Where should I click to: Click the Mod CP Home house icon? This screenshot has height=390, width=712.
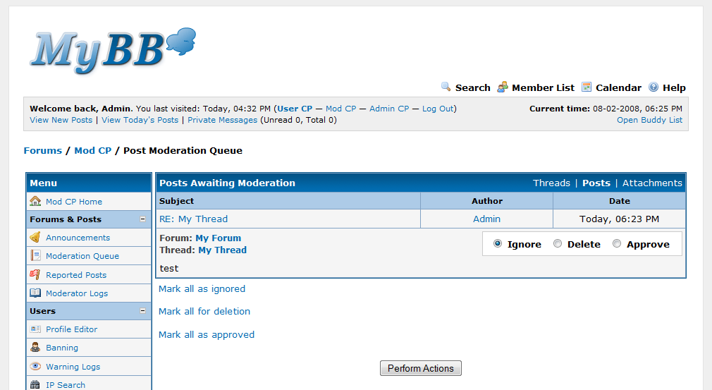35,201
